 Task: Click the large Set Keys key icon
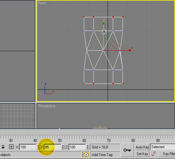click(x=127, y=150)
